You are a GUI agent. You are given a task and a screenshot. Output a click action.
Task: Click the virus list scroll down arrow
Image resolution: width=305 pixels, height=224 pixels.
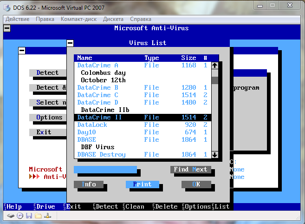click(x=215, y=155)
